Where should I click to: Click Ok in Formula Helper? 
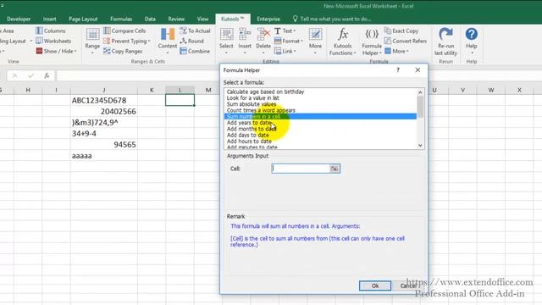coord(375,286)
